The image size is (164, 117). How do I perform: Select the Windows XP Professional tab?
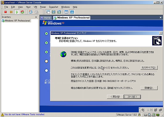(72, 18)
